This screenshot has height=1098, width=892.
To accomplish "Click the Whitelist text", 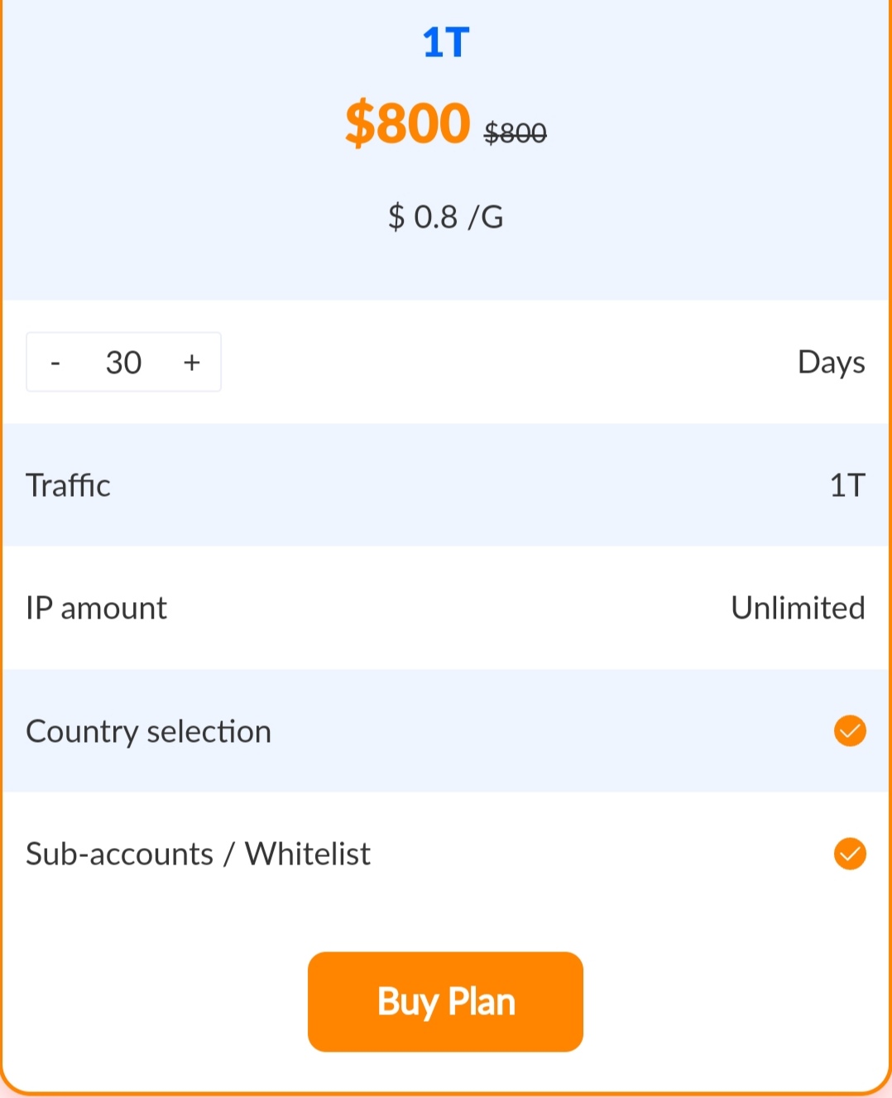I will coord(308,854).
